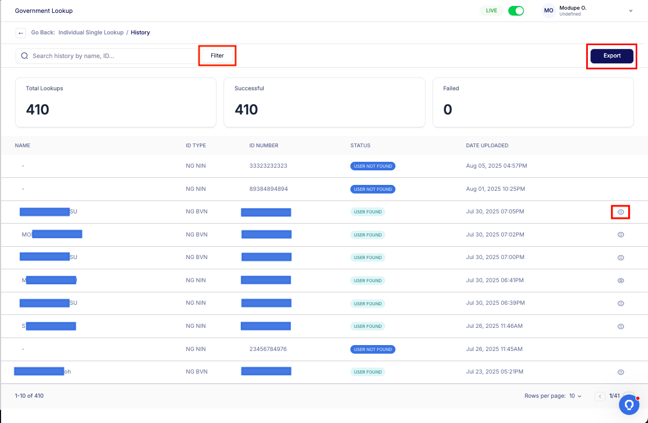Open the Rows per page dropdown
The width and height of the screenshot is (648, 423).
[575, 396]
